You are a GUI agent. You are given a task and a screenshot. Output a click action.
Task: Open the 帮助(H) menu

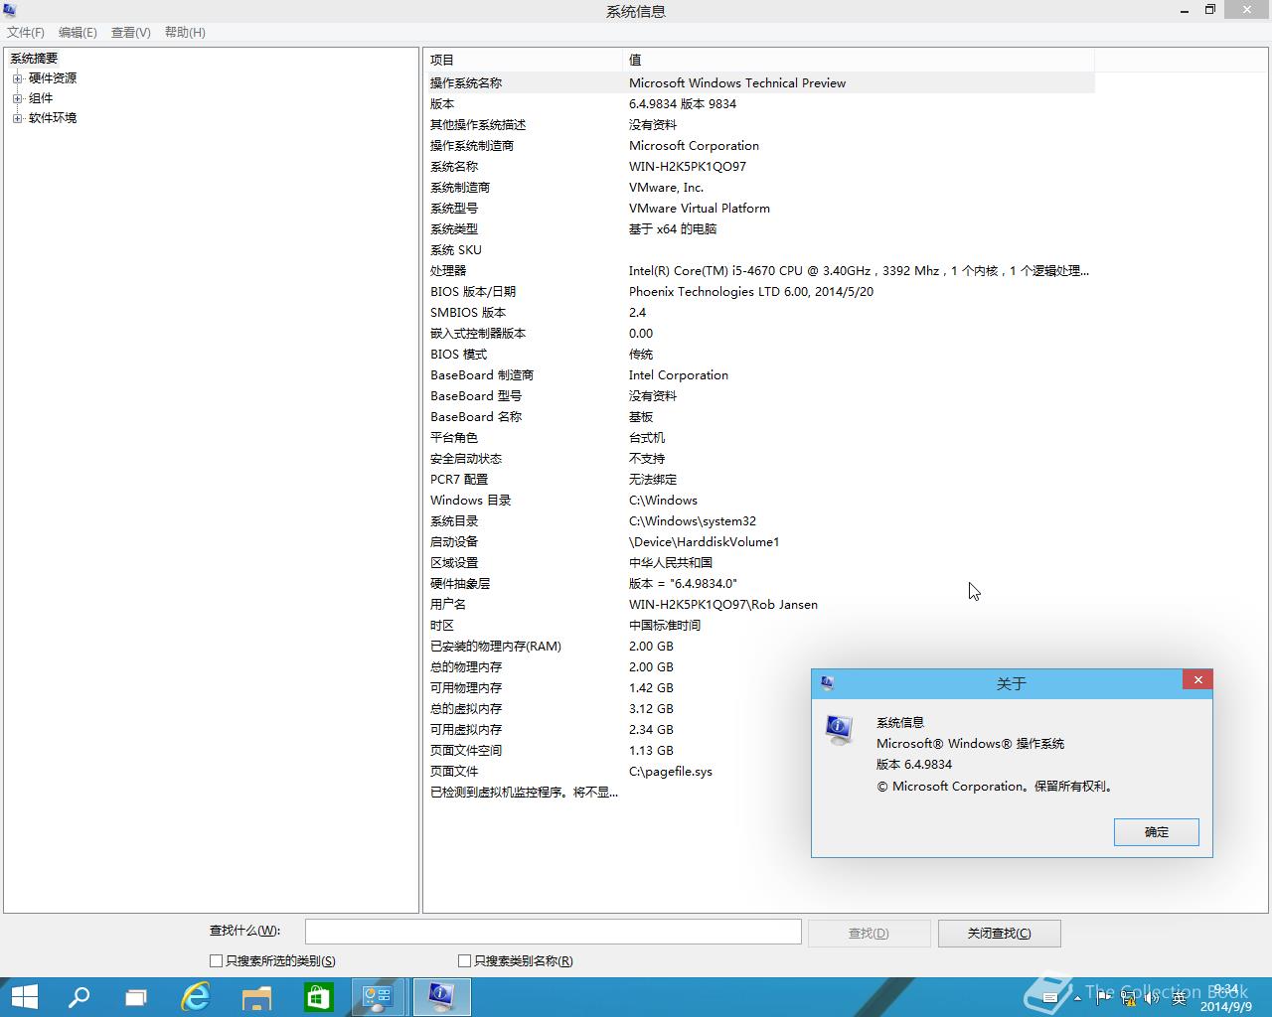(x=185, y=33)
